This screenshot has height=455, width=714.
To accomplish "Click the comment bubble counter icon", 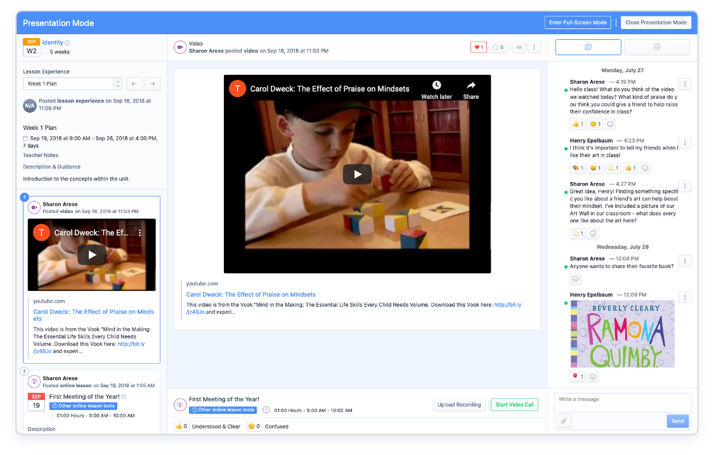I will (x=498, y=47).
